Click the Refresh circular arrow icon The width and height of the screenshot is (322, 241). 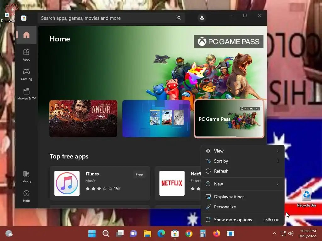208,171
